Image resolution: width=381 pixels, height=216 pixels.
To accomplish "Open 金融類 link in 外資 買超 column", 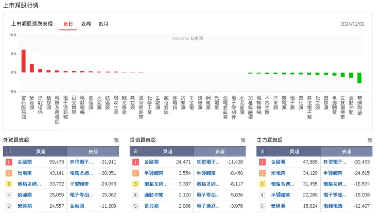I will [25, 162].
